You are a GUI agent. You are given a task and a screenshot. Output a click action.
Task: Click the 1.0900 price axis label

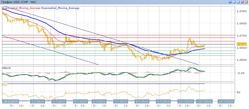coord(241,11)
